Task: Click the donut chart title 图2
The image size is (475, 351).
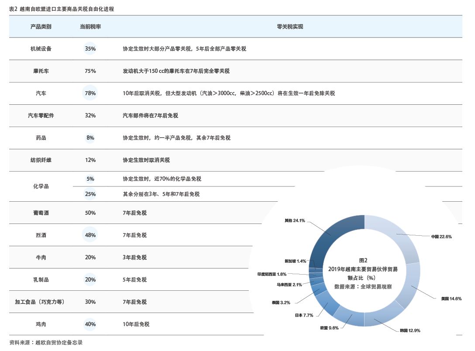Action: [363, 261]
